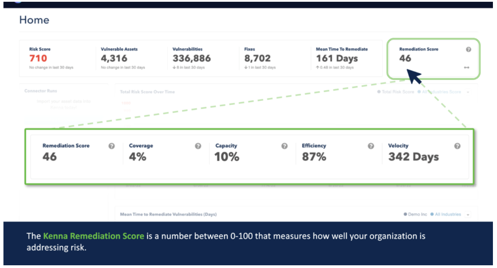Open the Coverage help tooltip icon
497x268 pixels.
198,146
